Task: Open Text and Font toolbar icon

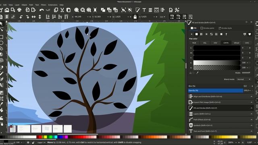Action: click(144, 10)
